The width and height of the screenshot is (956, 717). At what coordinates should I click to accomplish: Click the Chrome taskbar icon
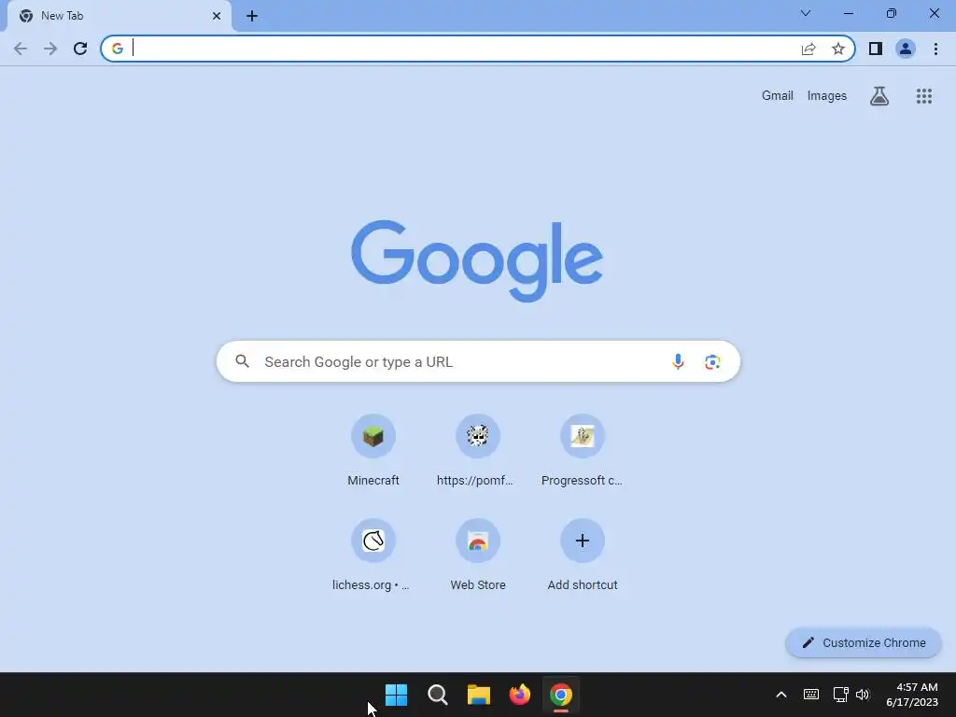pos(561,695)
